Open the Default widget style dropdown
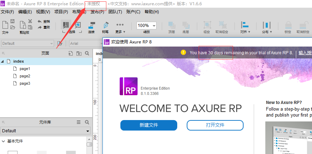Screen dimensions: 312x154 [27, 43]
